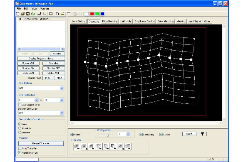This screenshot has height=162, width=243.
Task: Pick the green color swatch in toolbar
Action: 97,14
